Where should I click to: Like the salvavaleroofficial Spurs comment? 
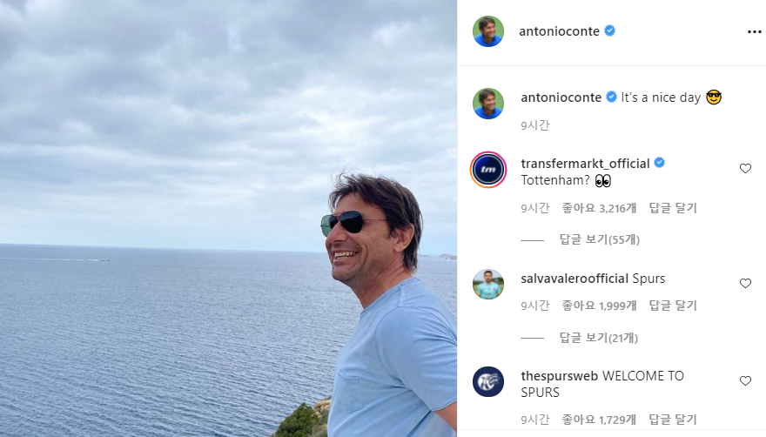pos(745,284)
